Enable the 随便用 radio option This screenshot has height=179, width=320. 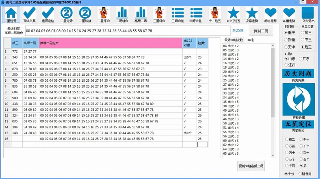[300, 174]
